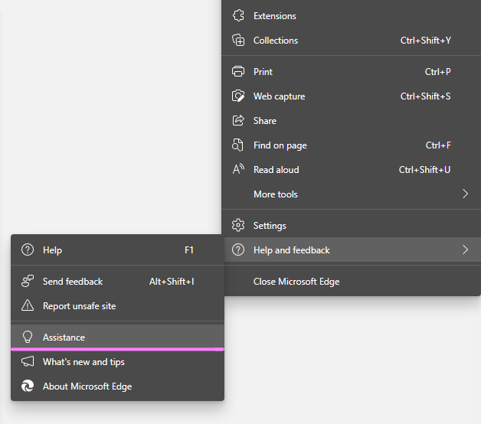Select Web capture menu entry

pyautogui.click(x=352, y=96)
